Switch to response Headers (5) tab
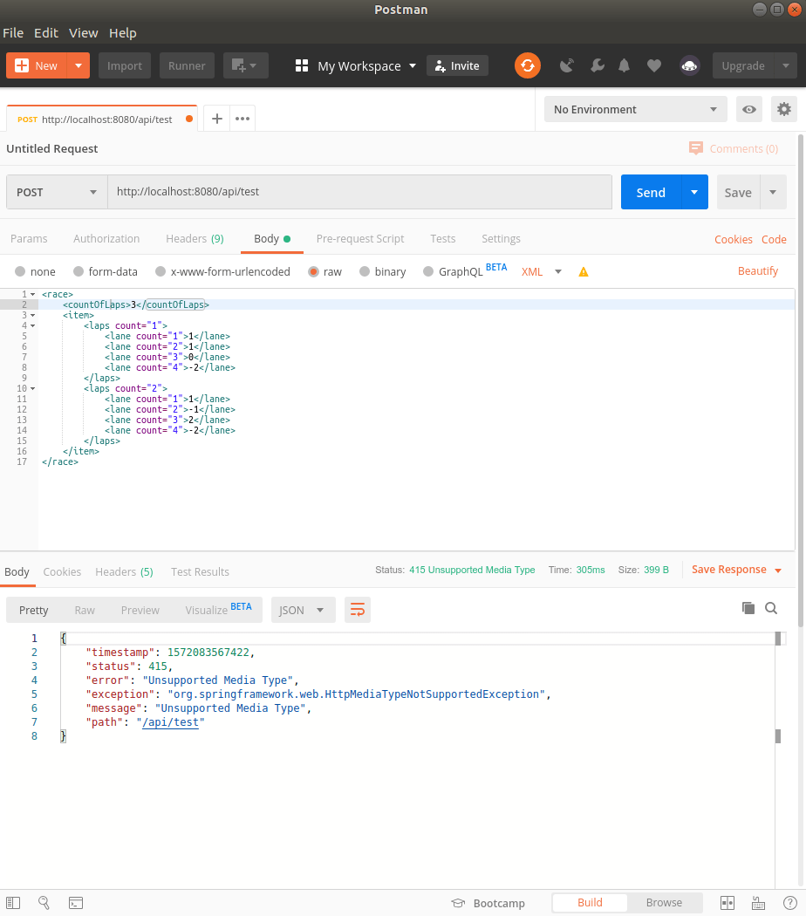This screenshot has width=806, height=916. [x=124, y=572]
